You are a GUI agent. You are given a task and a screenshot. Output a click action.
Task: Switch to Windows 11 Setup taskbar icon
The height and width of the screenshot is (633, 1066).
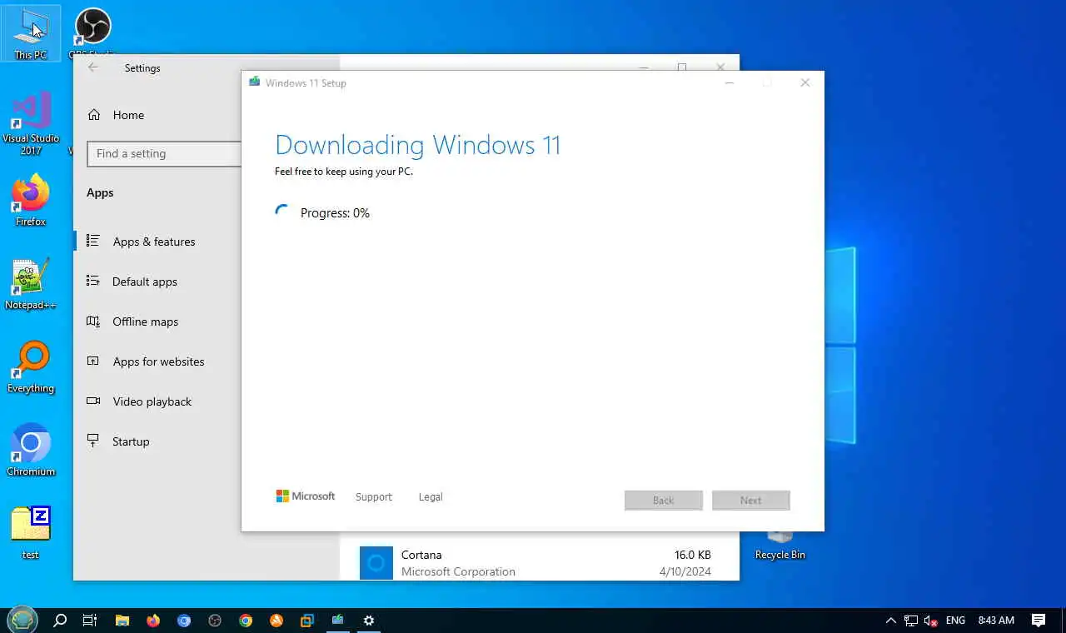[338, 621]
